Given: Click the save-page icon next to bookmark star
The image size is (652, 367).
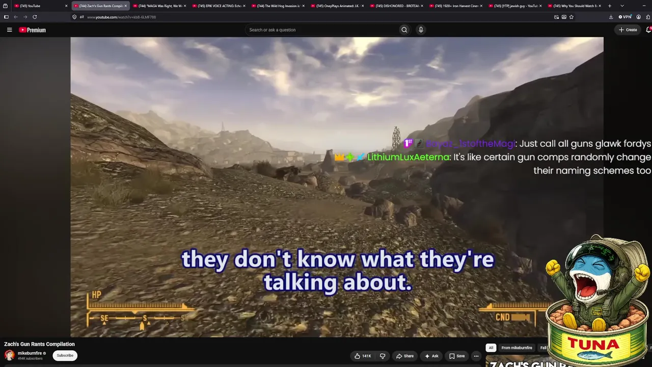Looking at the screenshot, I should pos(564,17).
